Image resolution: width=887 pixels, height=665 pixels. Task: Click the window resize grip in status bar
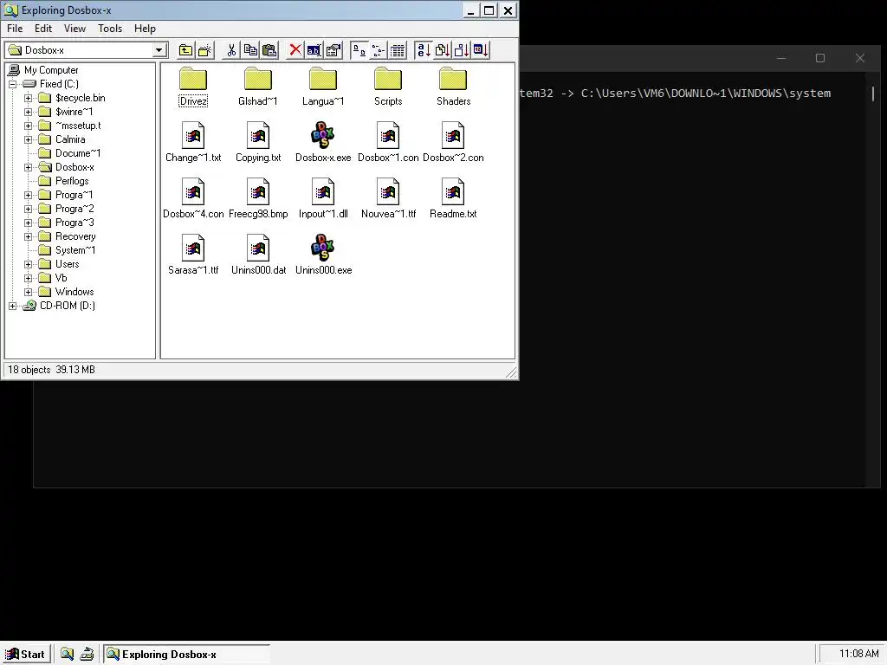tap(511, 371)
